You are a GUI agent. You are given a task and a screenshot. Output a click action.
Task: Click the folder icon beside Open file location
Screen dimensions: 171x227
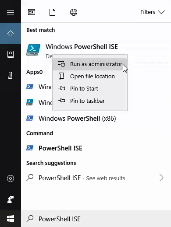click(61, 76)
